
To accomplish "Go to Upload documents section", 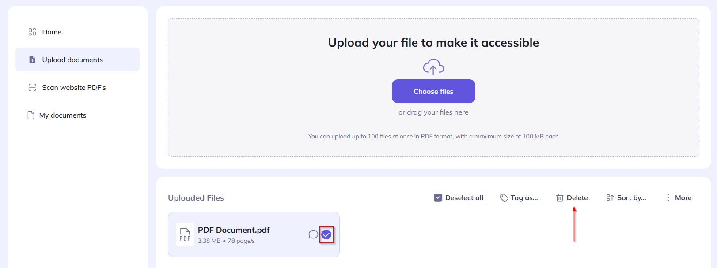I will (x=78, y=60).
